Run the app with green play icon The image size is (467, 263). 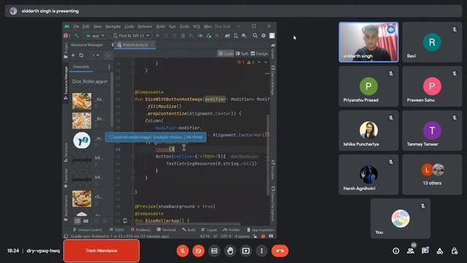(x=158, y=36)
